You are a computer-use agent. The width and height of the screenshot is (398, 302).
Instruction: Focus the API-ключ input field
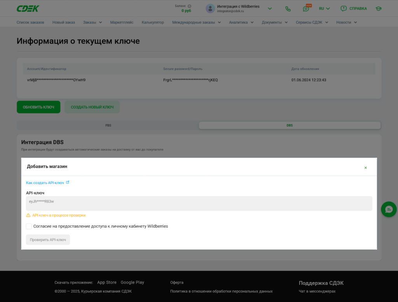pyautogui.click(x=199, y=203)
